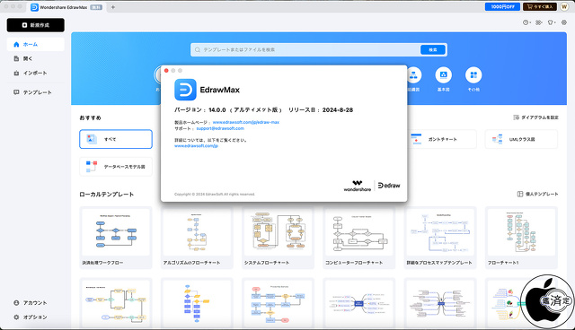Open the second-row template with pink ovals
This screenshot has width=575, height=330.
[278, 303]
